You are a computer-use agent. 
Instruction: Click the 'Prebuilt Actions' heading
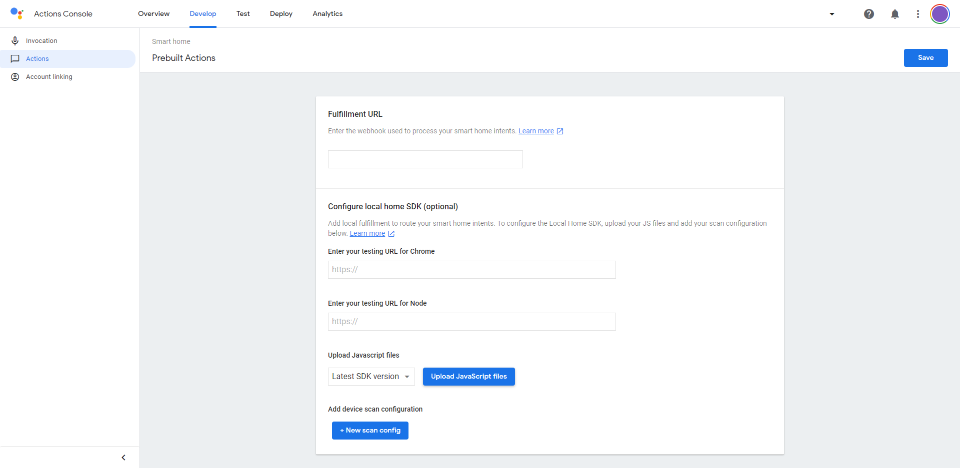(183, 58)
